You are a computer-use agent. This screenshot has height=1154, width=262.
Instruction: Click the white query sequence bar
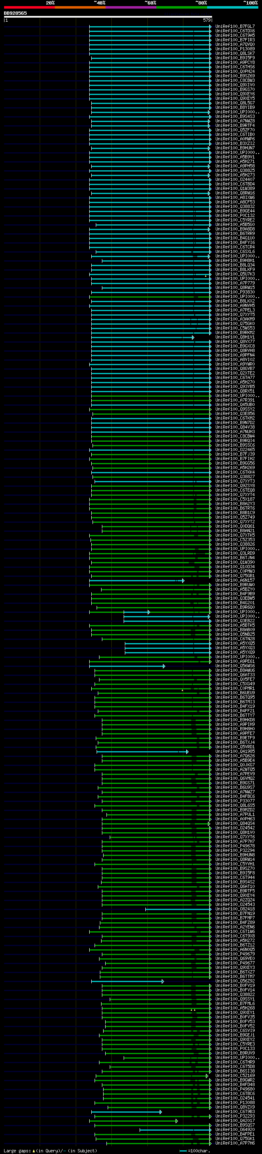[108, 16]
